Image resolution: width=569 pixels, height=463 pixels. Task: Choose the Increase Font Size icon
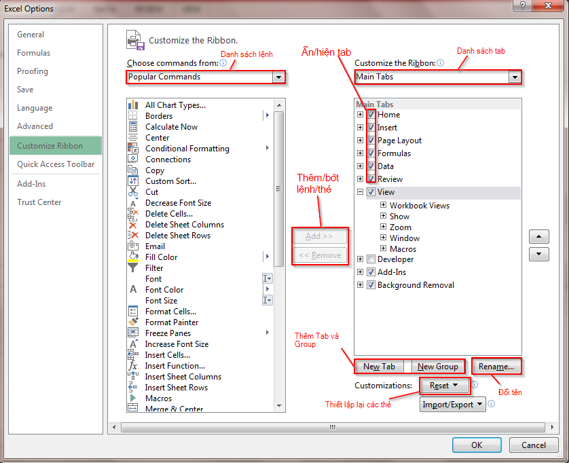[133, 344]
